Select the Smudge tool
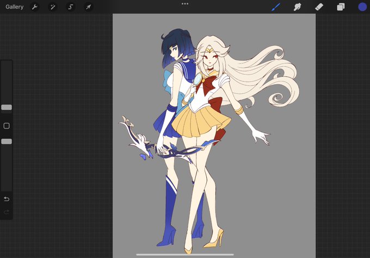The width and height of the screenshot is (370, 258). [297, 7]
